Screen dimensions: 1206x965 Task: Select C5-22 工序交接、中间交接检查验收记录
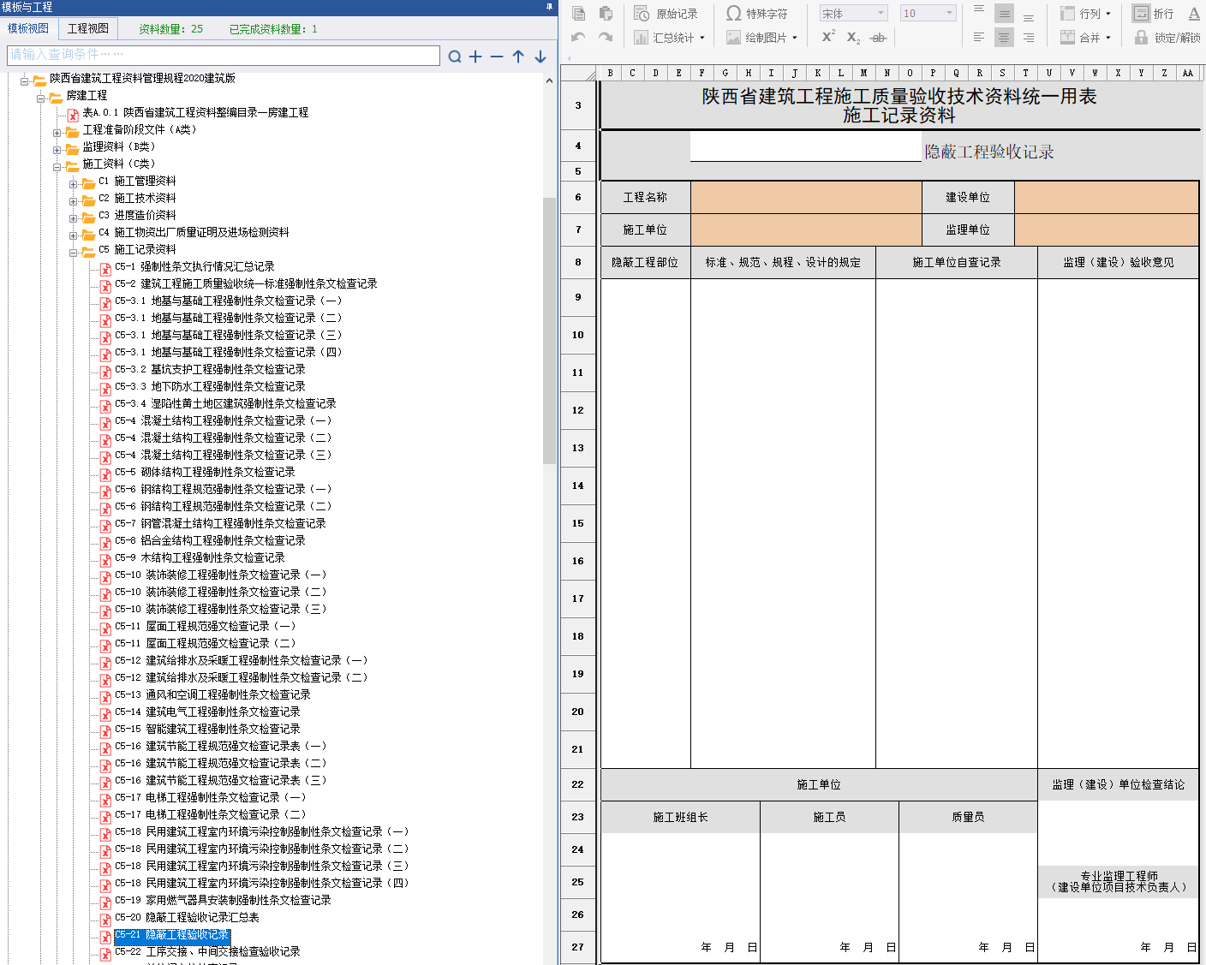click(207, 951)
